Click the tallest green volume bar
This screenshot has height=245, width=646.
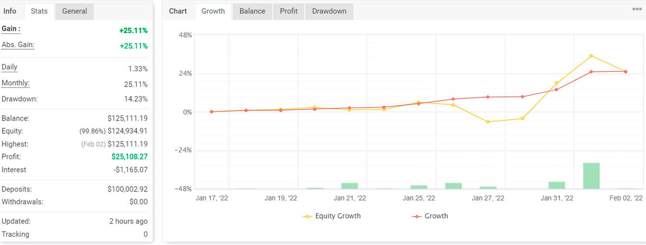591,176
